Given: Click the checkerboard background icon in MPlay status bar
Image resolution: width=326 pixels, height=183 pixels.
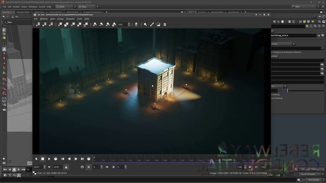Looking at the screenshot, I should pos(35,173).
